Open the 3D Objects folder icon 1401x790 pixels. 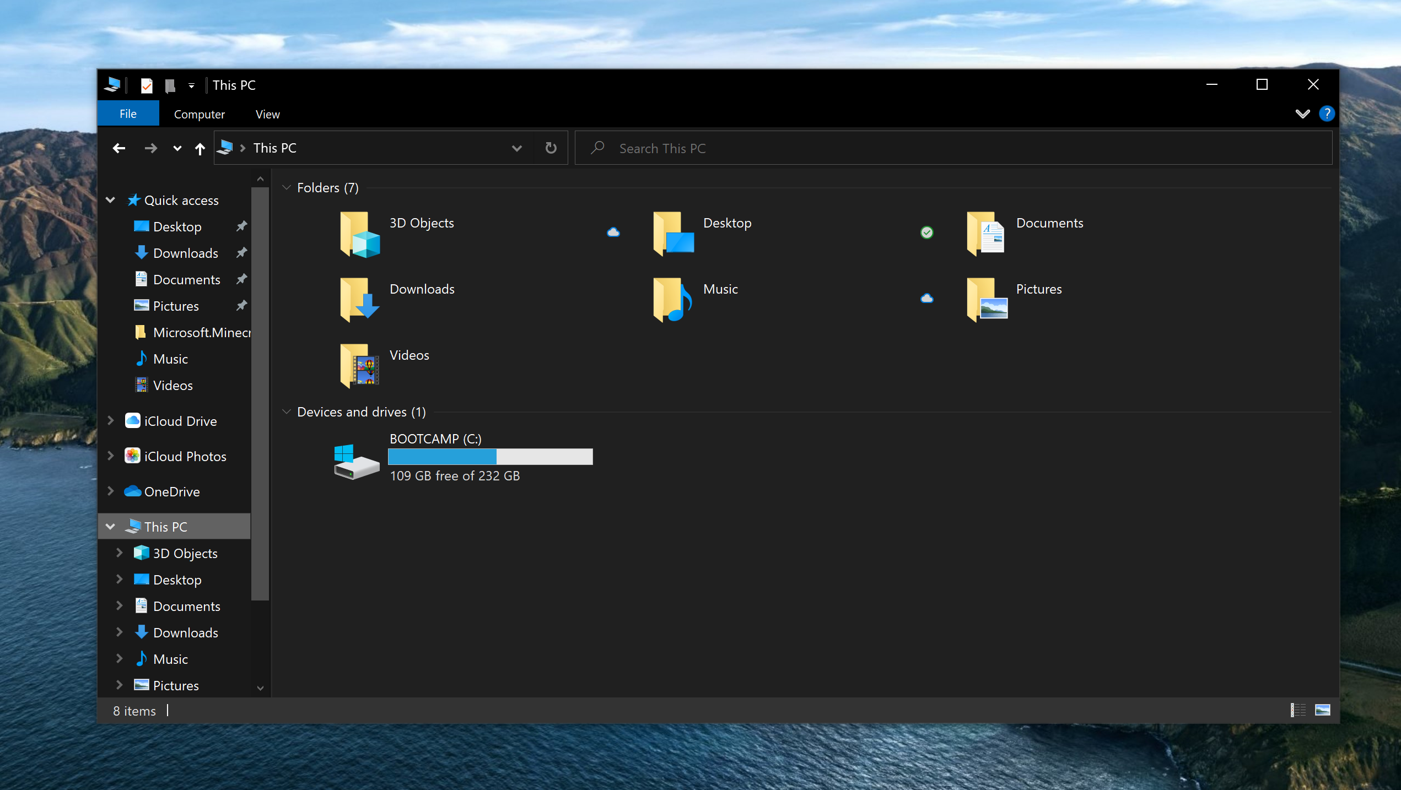(359, 234)
